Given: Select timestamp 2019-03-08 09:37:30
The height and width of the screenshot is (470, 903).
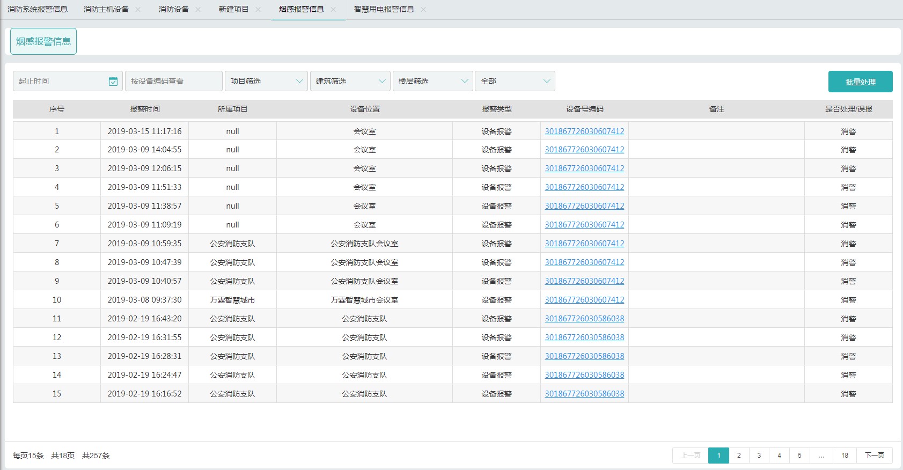Looking at the screenshot, I should point(144,300).
